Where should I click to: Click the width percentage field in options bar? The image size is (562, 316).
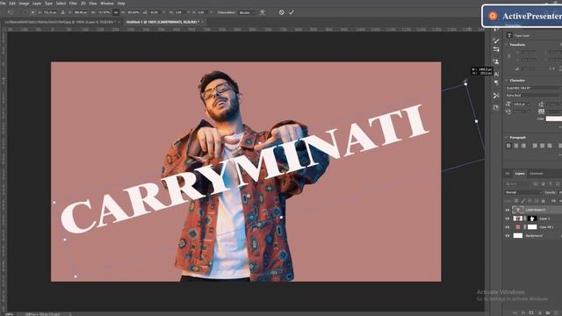[104, 12]
